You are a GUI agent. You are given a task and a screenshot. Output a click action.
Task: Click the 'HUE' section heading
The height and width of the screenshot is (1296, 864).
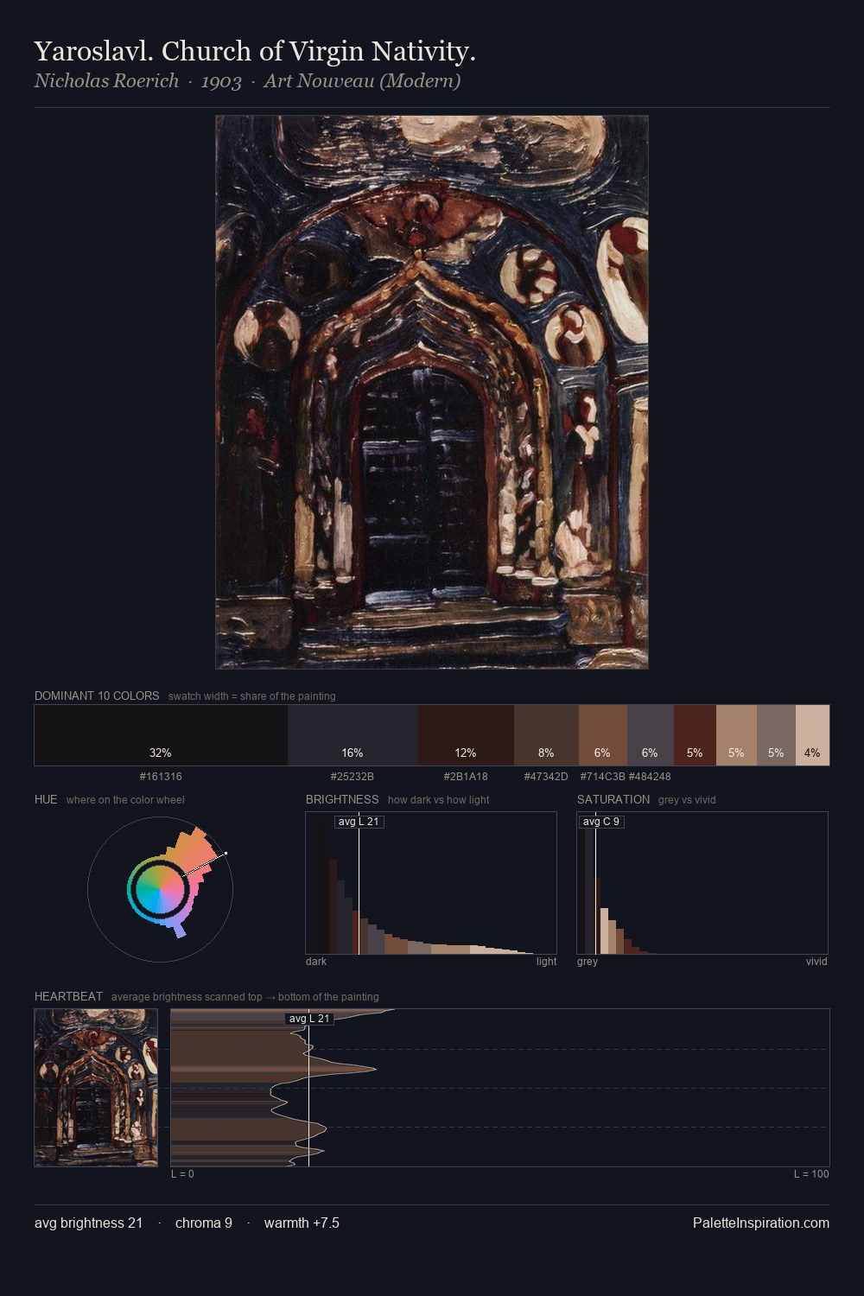point(46,799)
